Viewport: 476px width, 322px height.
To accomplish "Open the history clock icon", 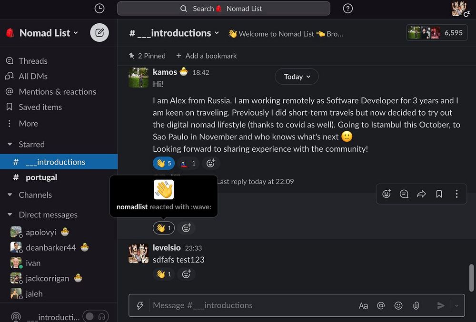I will point(99,9).
